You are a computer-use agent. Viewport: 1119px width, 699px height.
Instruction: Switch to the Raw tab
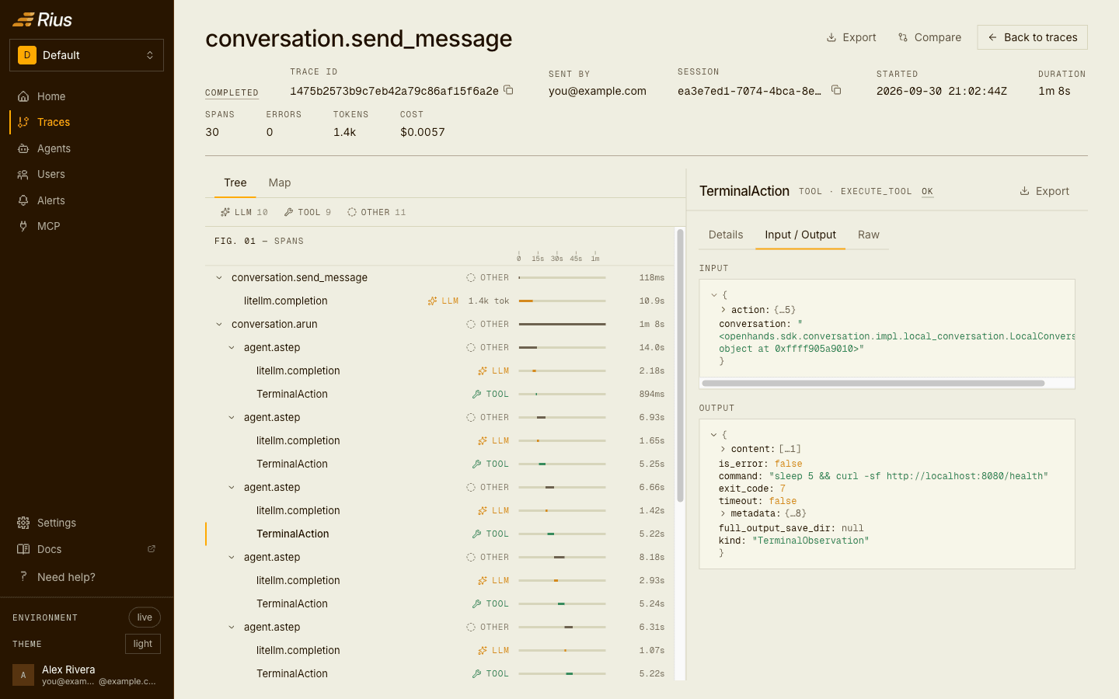(x=869, y=235)
